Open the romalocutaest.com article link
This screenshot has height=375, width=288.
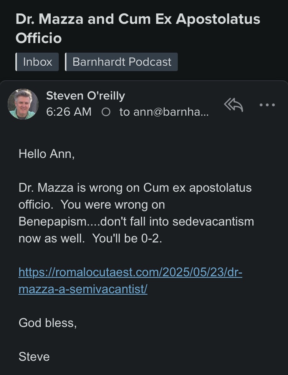pos(131,272)
